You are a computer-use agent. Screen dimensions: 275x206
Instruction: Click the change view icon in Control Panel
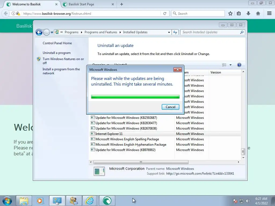(x=224, y=65)
